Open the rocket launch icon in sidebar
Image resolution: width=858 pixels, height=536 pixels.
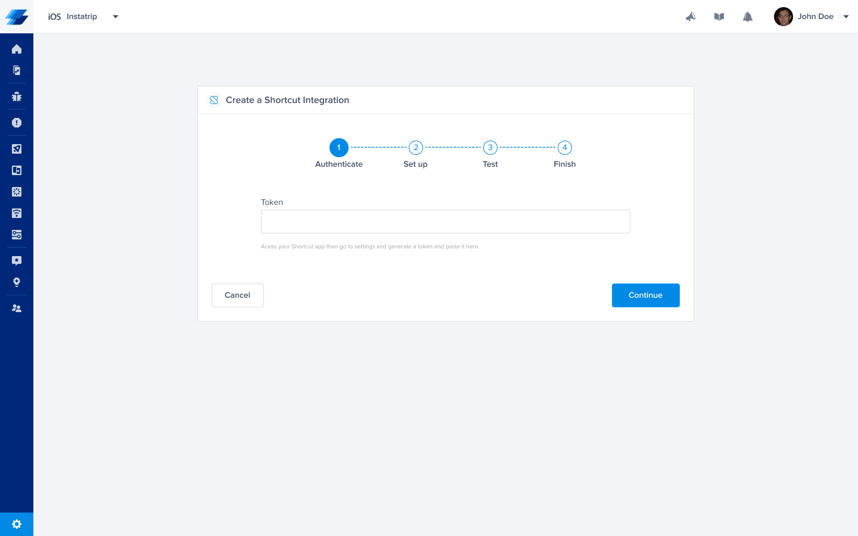click(17, 149)
